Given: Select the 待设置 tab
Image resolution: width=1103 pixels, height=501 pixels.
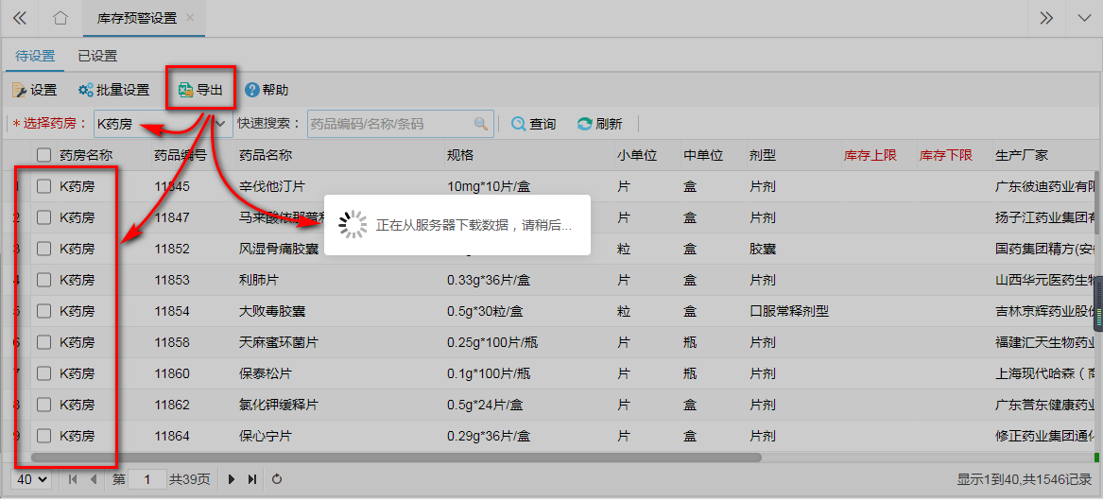Looking at the screenshot, I should pyautogui.click(x=35, y=56).
